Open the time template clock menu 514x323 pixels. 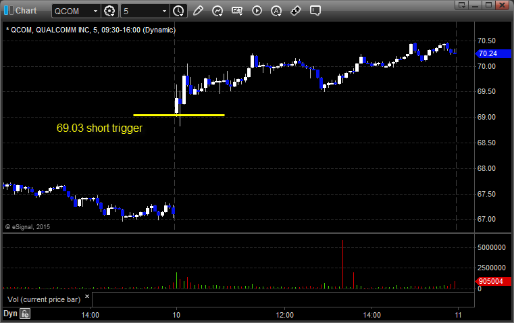[179, 11]
